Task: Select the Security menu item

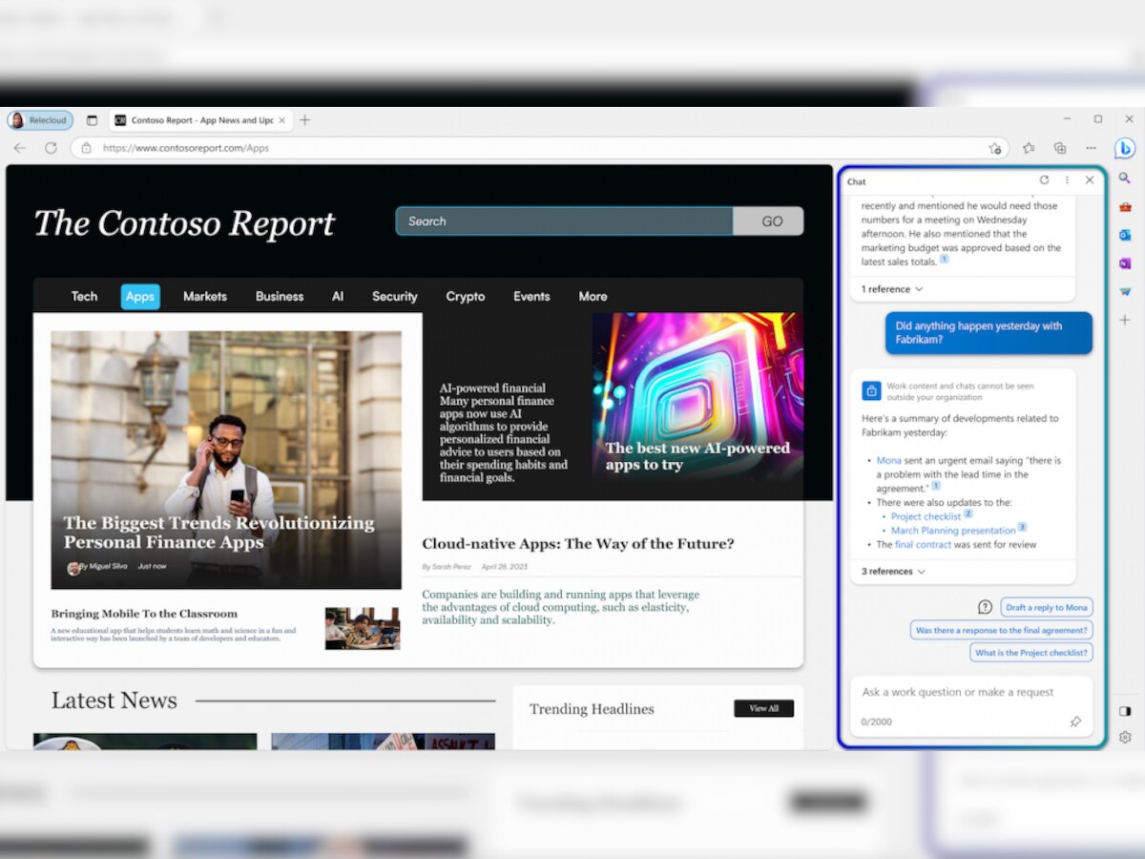Action: tap(394, 297)
